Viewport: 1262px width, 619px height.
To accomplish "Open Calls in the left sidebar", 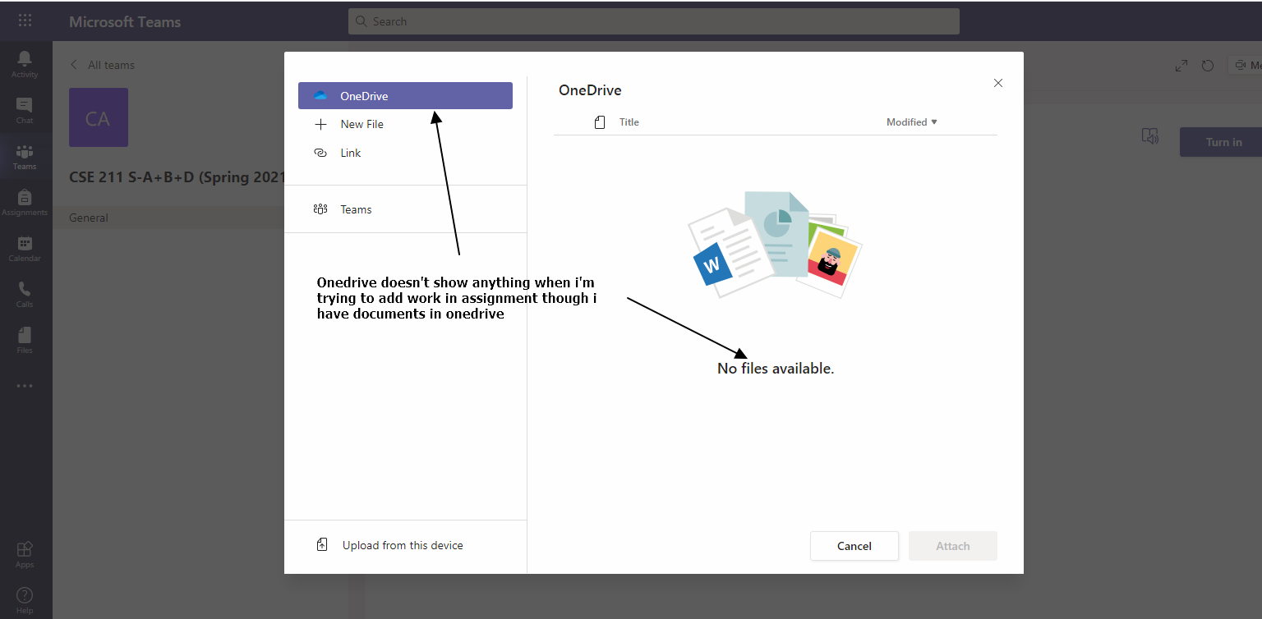I will pos(25,295).
